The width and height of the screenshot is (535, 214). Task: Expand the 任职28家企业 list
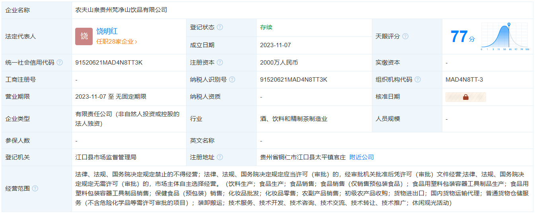(x=117, y=42)
